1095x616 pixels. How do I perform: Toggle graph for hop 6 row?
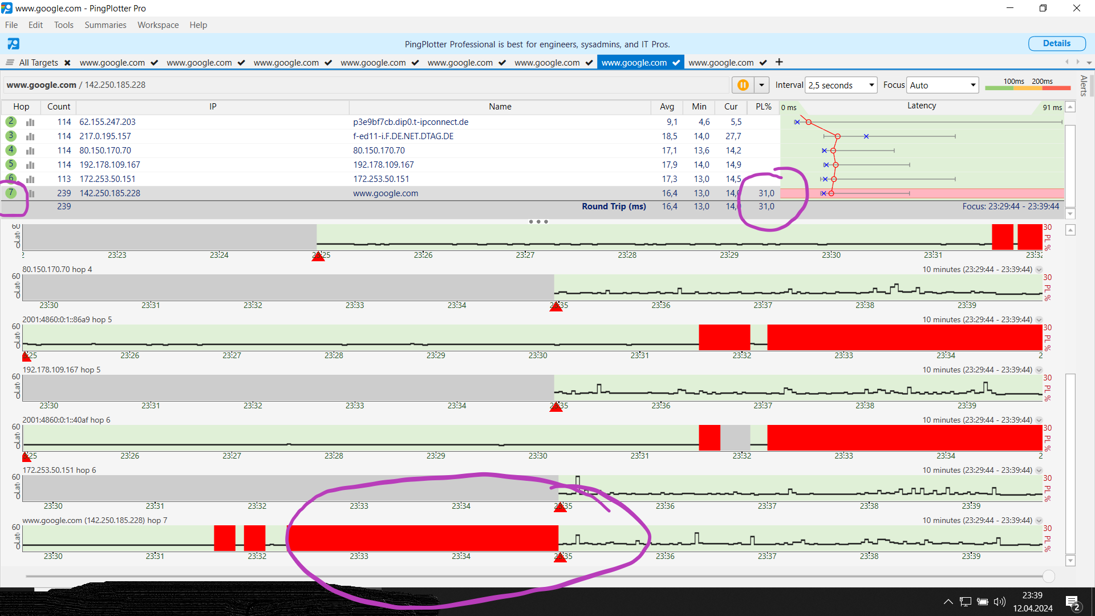click(x=30, y=179)
